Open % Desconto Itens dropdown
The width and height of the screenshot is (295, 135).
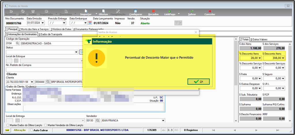click(x=260, y=58)
